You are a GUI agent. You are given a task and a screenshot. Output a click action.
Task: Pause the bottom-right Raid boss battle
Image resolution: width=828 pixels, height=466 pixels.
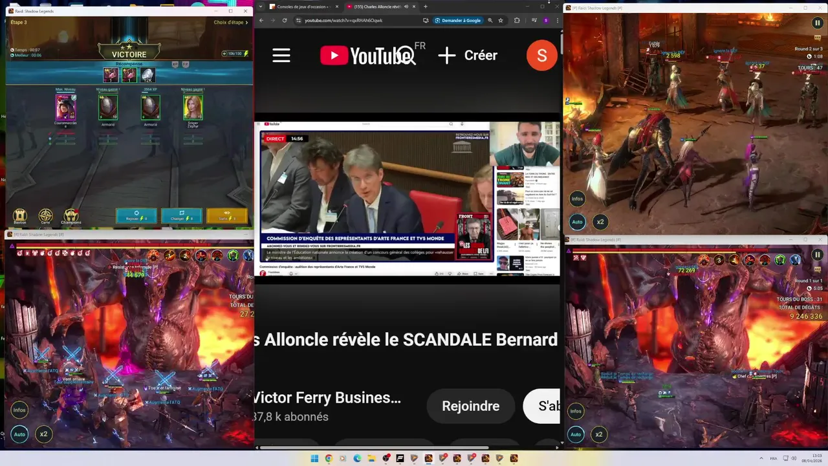817,255
